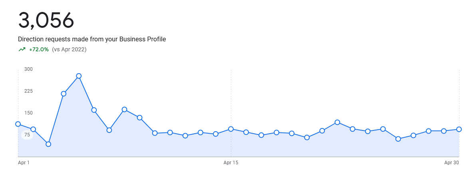
Task: Click the highest peak data point on chart
Action: [x=79, y=76]
